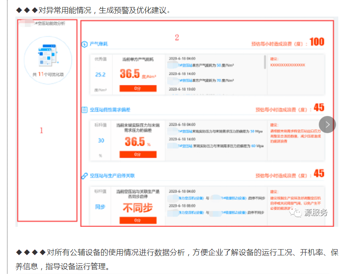Click the large red 不同步 status text
Viewport: 347px width, 274px height.
coord(138,208)
